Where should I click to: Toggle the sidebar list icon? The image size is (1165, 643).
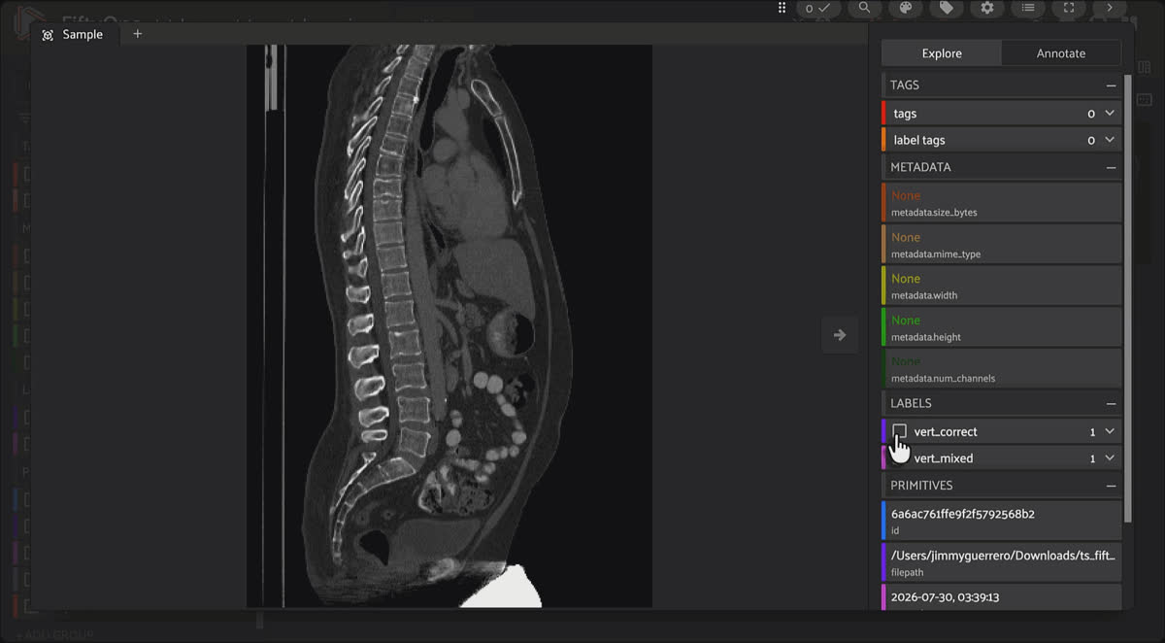(1028, 8)
